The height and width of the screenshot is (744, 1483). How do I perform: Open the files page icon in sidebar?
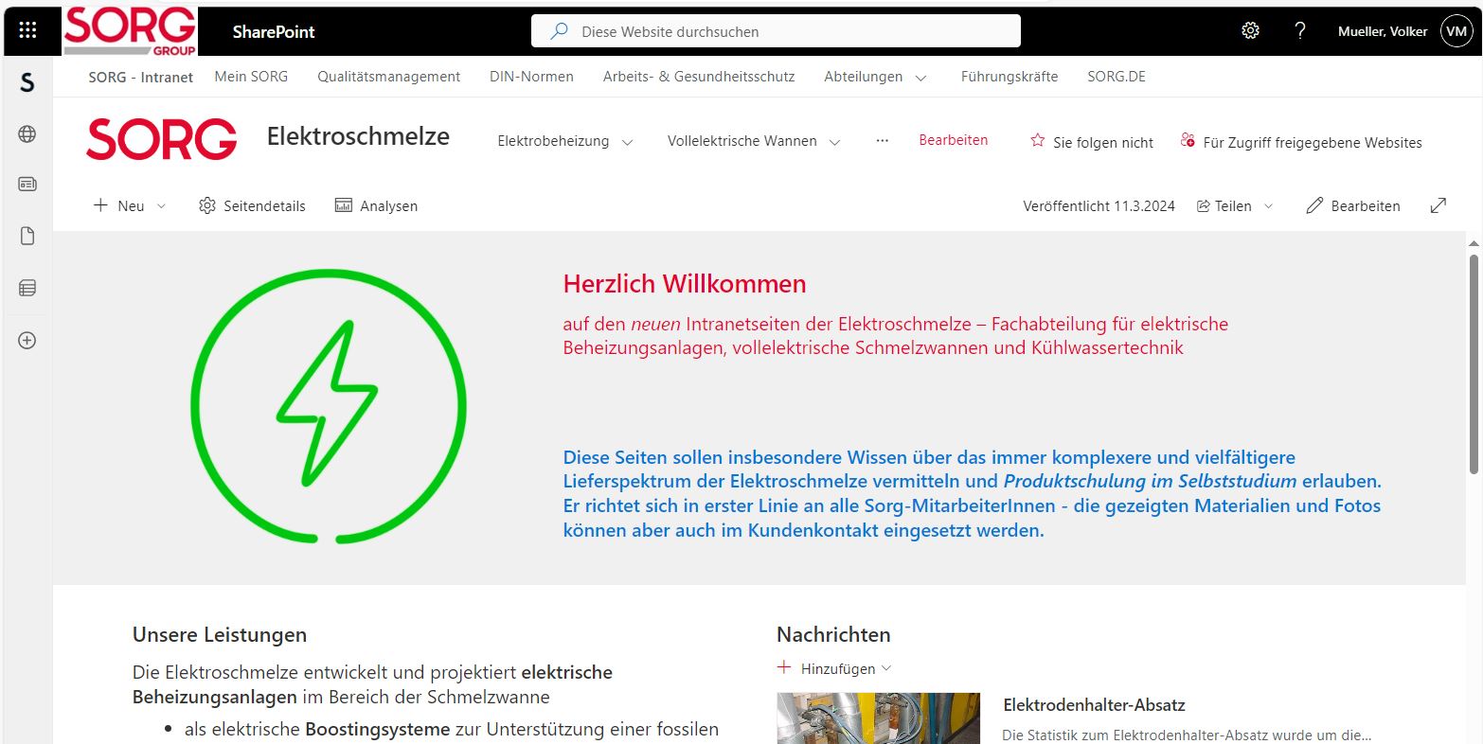(x=27, y=236)
